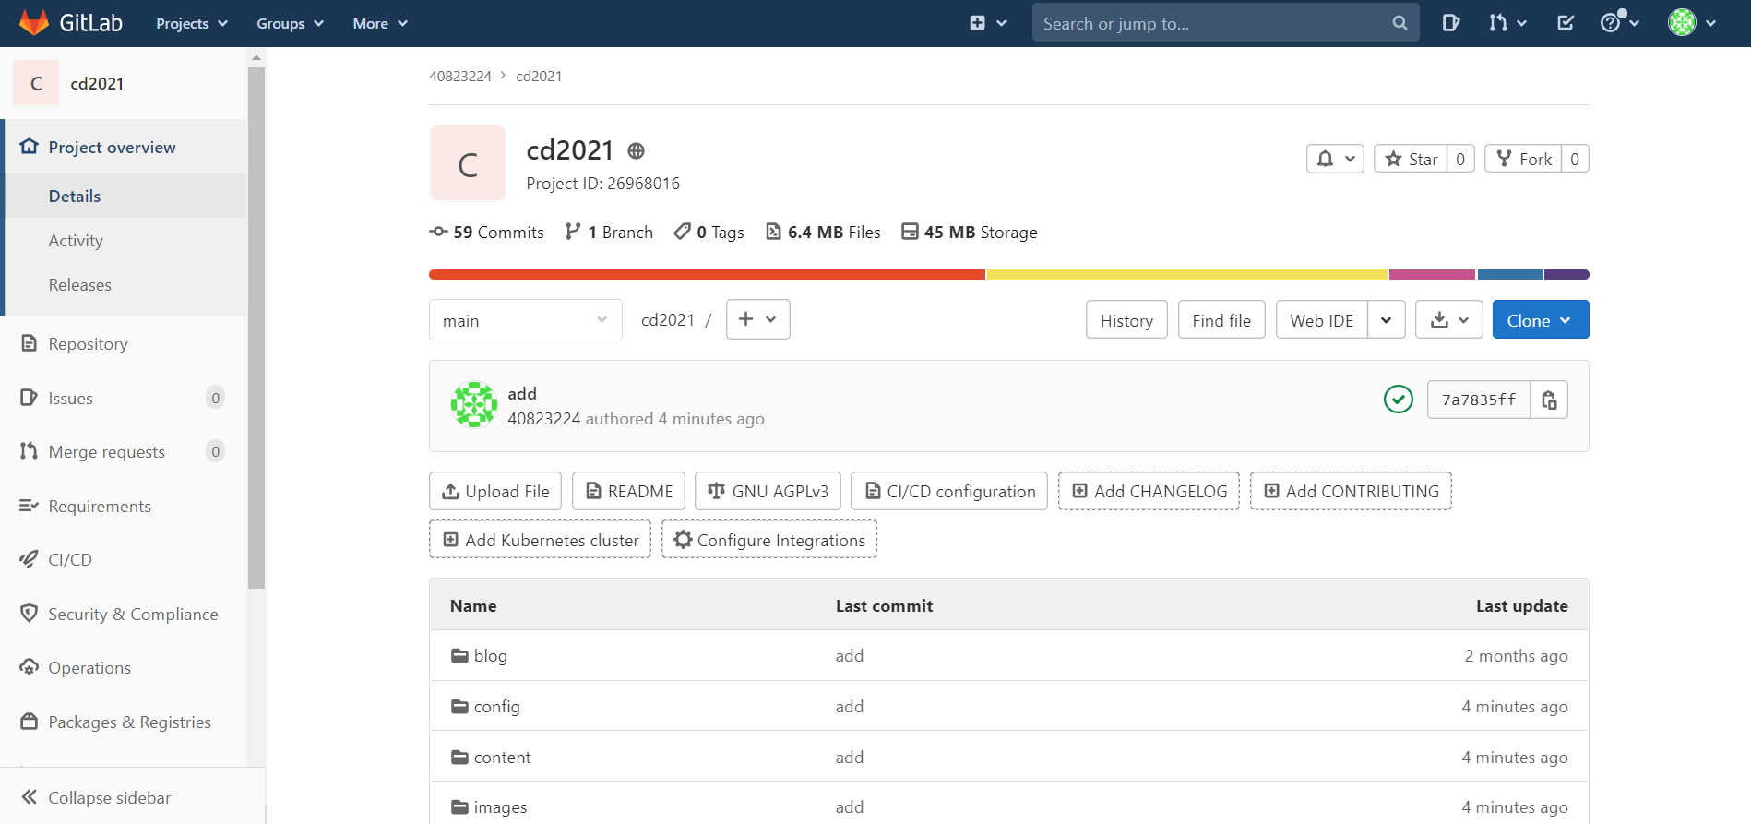
Task: Click the commit hash 7a7835ff
Action: click(x=1479, y=400)
